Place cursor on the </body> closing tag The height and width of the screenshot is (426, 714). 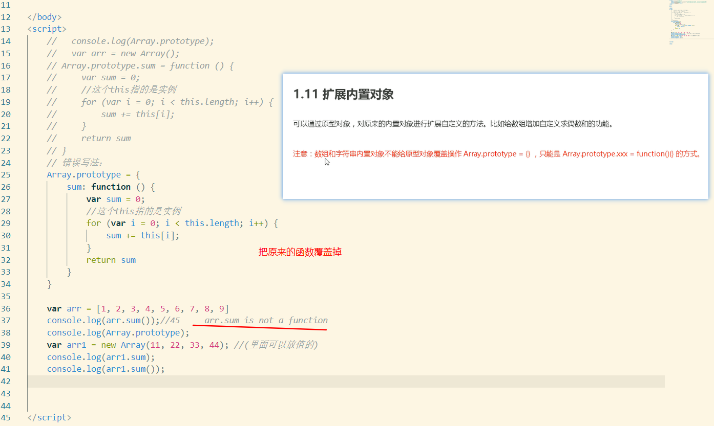(x=45, y=17)
